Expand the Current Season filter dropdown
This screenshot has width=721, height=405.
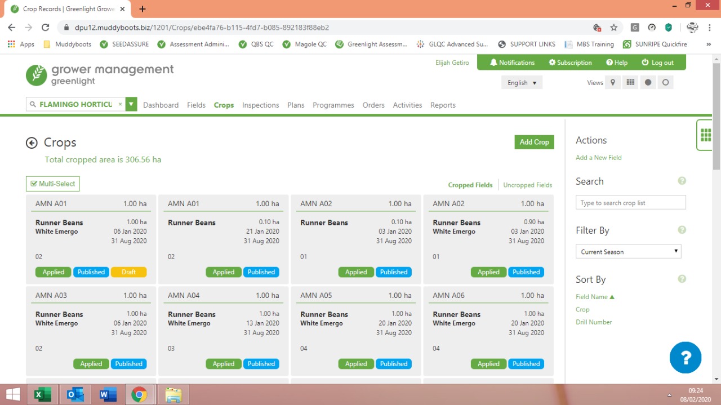pos(628,252)
